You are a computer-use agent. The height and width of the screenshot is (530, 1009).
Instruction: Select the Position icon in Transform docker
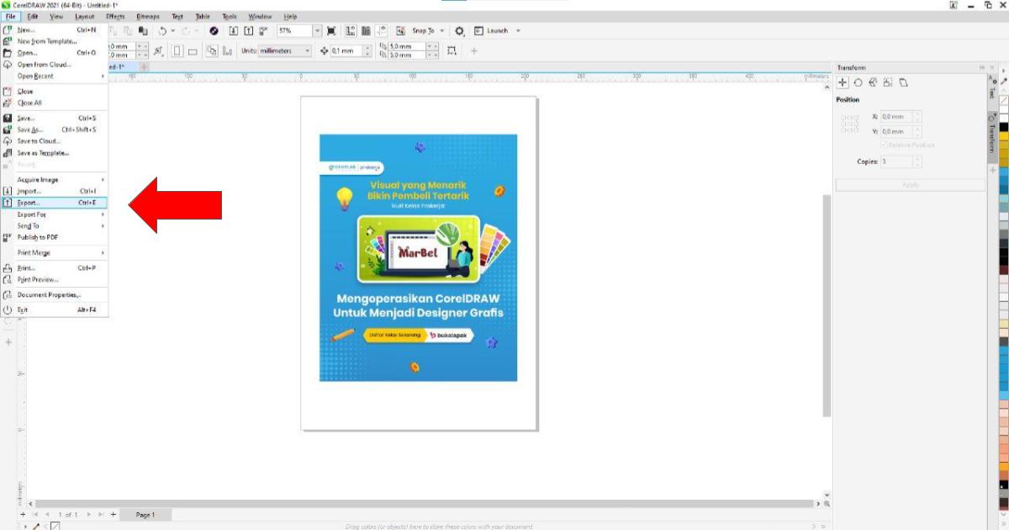[x=843, y=82]
